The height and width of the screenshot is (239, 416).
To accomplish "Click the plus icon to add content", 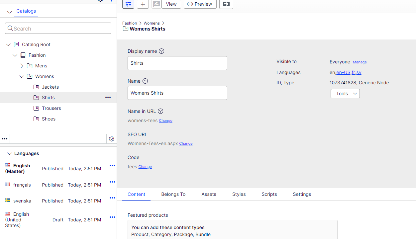I will coord(143,4).
